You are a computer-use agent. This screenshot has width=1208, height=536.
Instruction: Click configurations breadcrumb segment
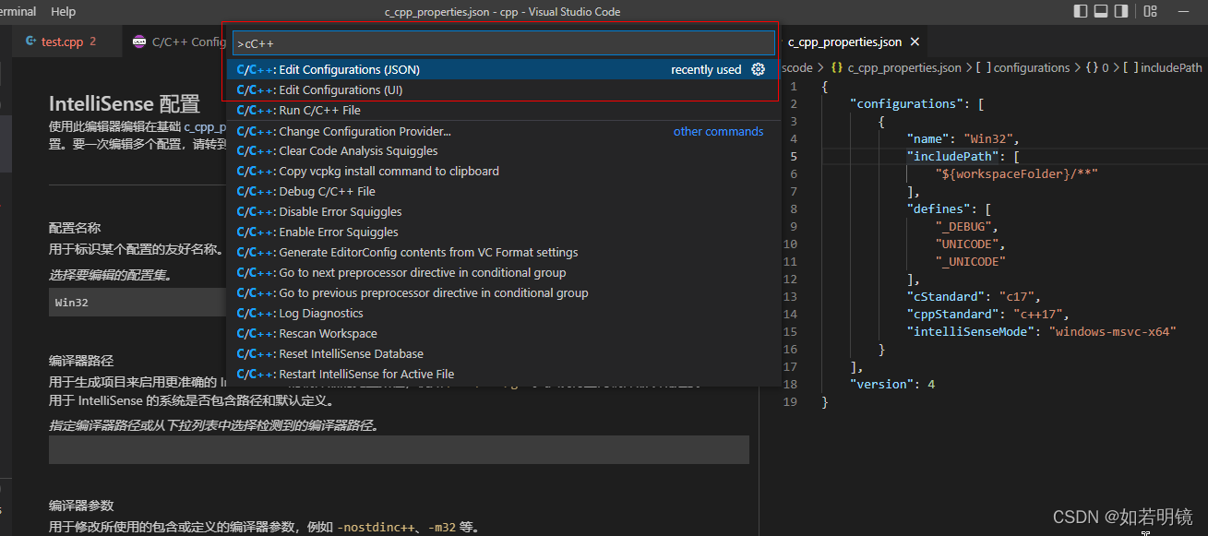(1031, 68)
